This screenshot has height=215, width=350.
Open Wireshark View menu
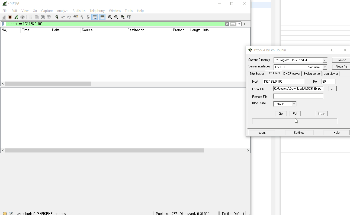[x=25, y=11]
